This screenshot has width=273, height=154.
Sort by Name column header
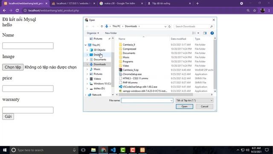(122, 39)
